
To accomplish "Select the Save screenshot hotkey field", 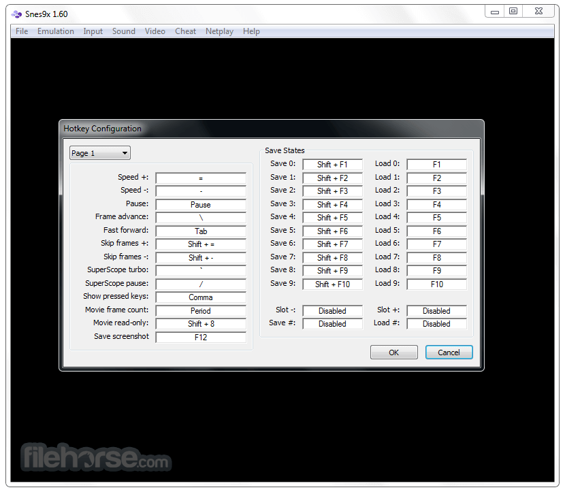I will (201, 338).
